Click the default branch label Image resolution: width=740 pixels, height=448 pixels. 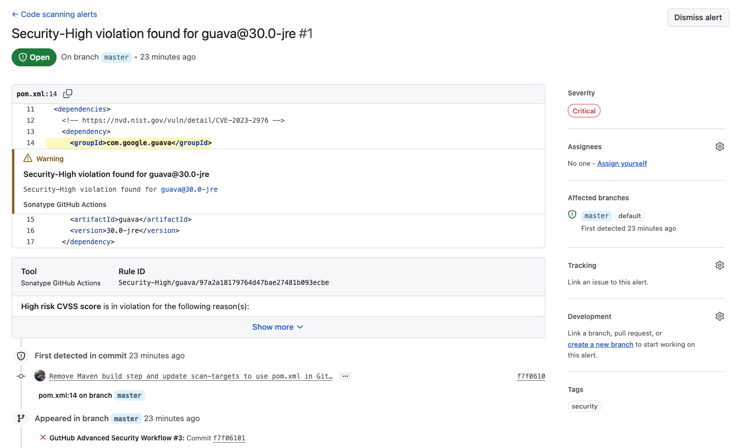coord(630,216)
